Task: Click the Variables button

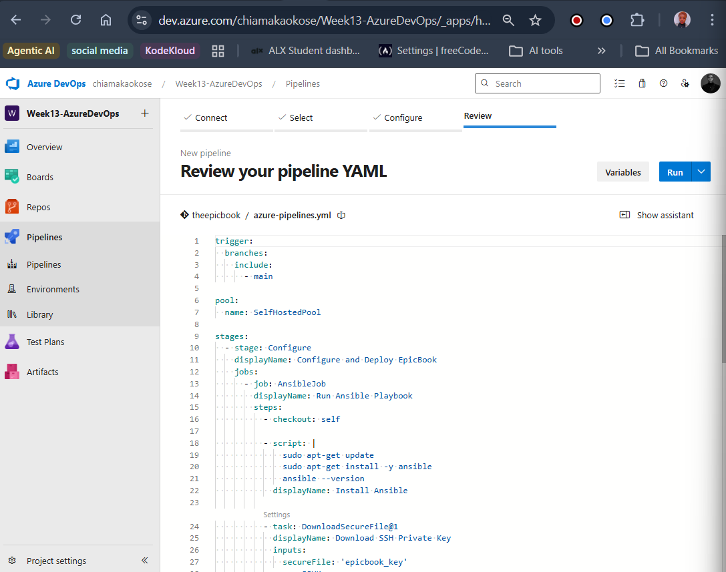Action: 622,172
